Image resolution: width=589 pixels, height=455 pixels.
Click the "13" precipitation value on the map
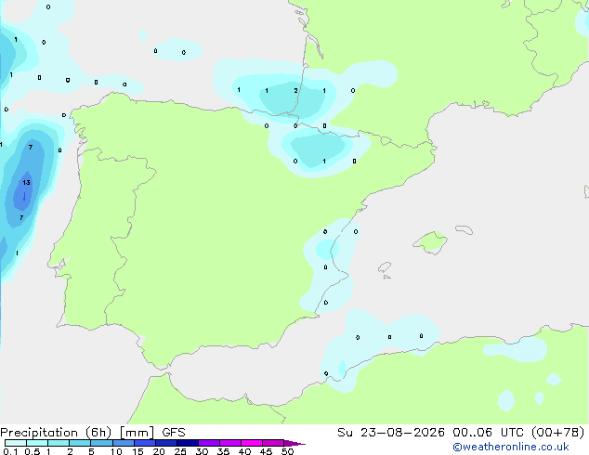pos(26,182)
